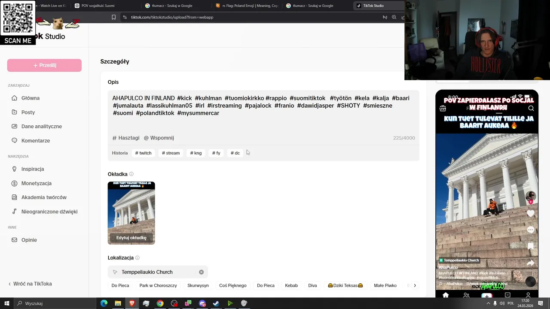Click the lightbulb icon beside Inspiracja
This screenshot has height=309, width=550.
pos(15,169)
